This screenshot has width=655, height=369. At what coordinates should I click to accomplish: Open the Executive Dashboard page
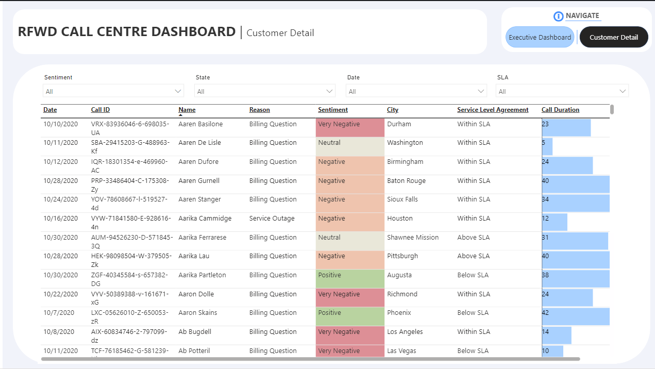[x=540, y=37]
